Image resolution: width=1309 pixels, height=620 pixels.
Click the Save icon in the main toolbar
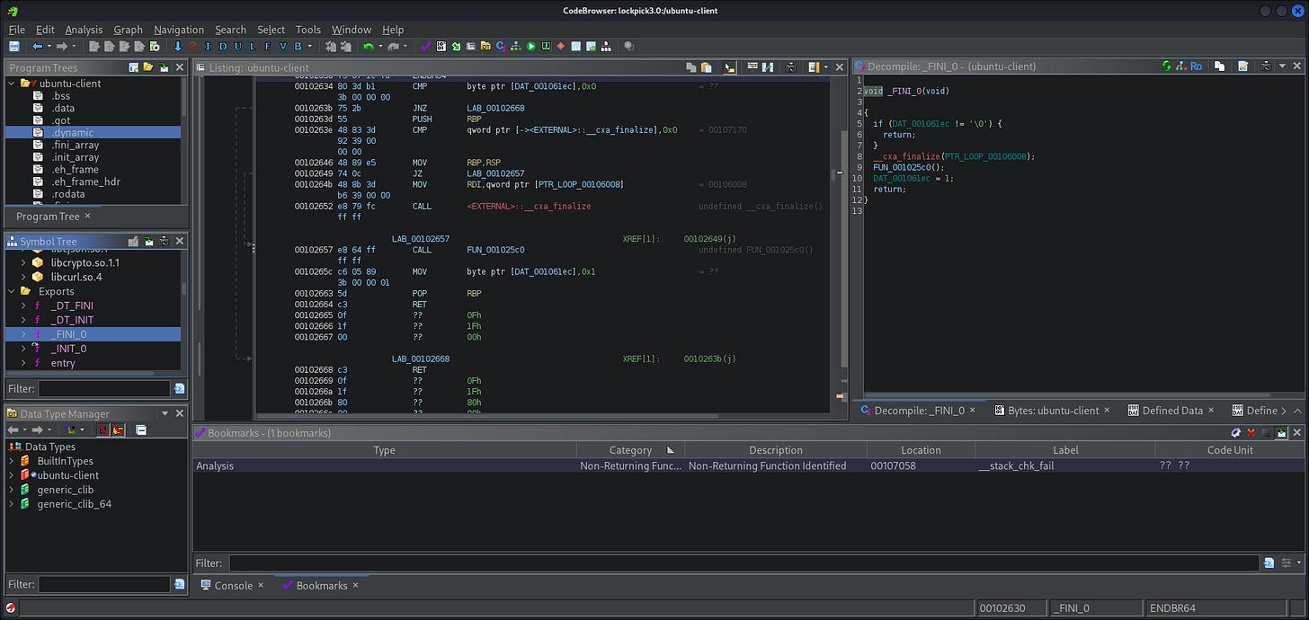tap(14, 46)
